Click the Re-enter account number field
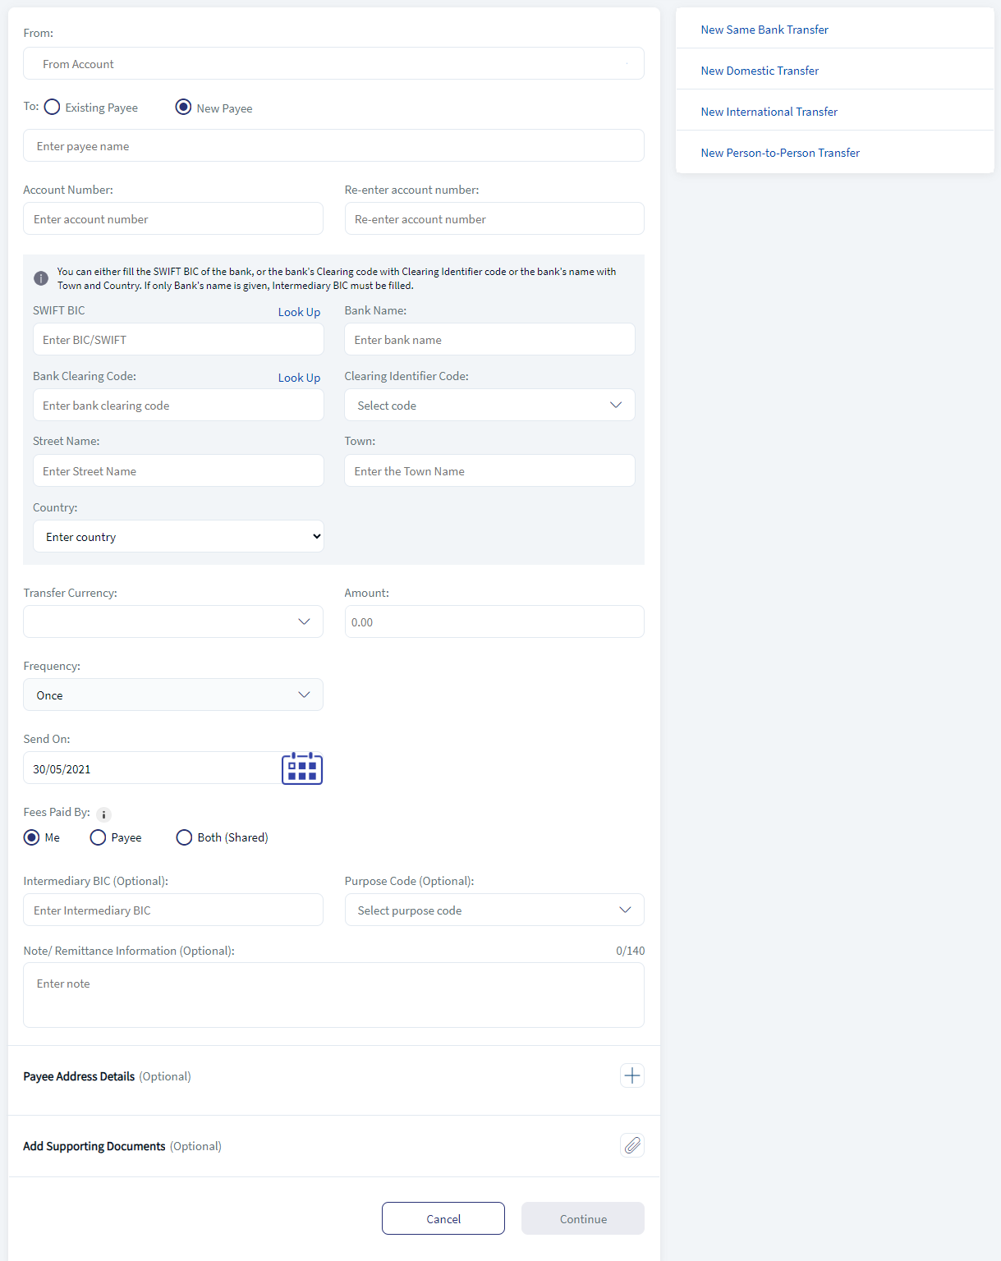The image size is (1001, 1261). tap(494, 218)
